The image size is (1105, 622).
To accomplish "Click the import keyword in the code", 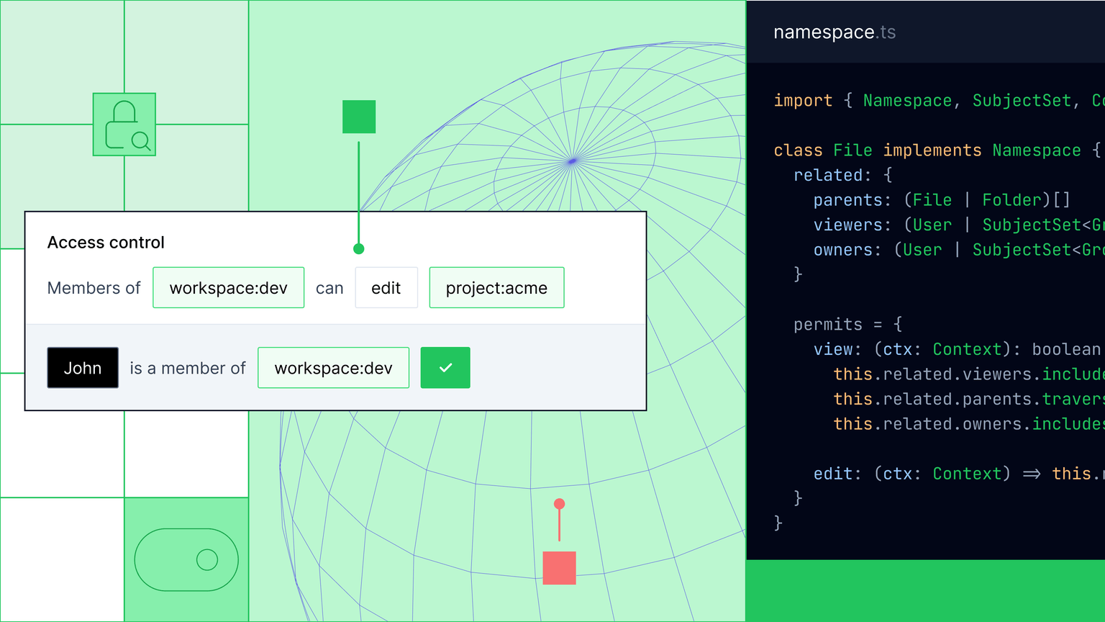I will (x=803, y=101).
